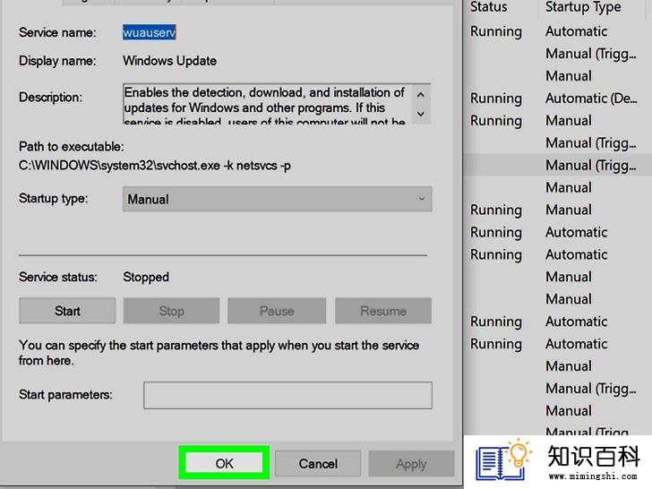Click the Apply button
The height and width of the screenshot is (489, 652).
tap(411, 463)
